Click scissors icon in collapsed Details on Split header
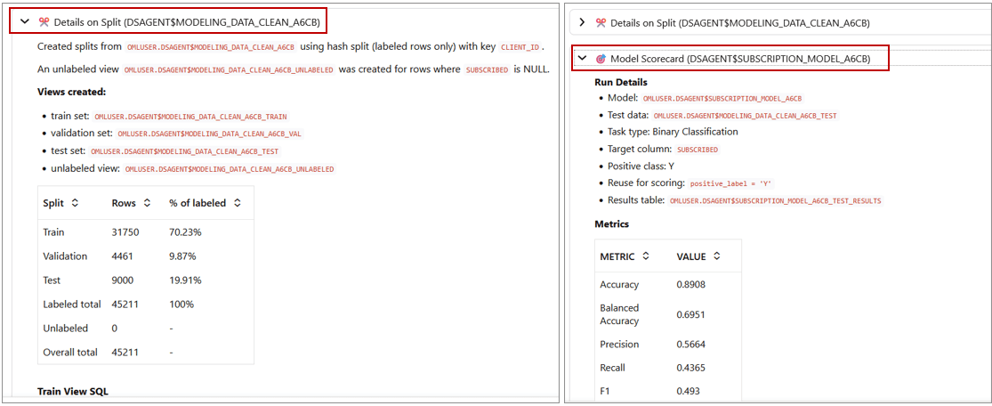992x406 pixels. [x=601, y=23]
